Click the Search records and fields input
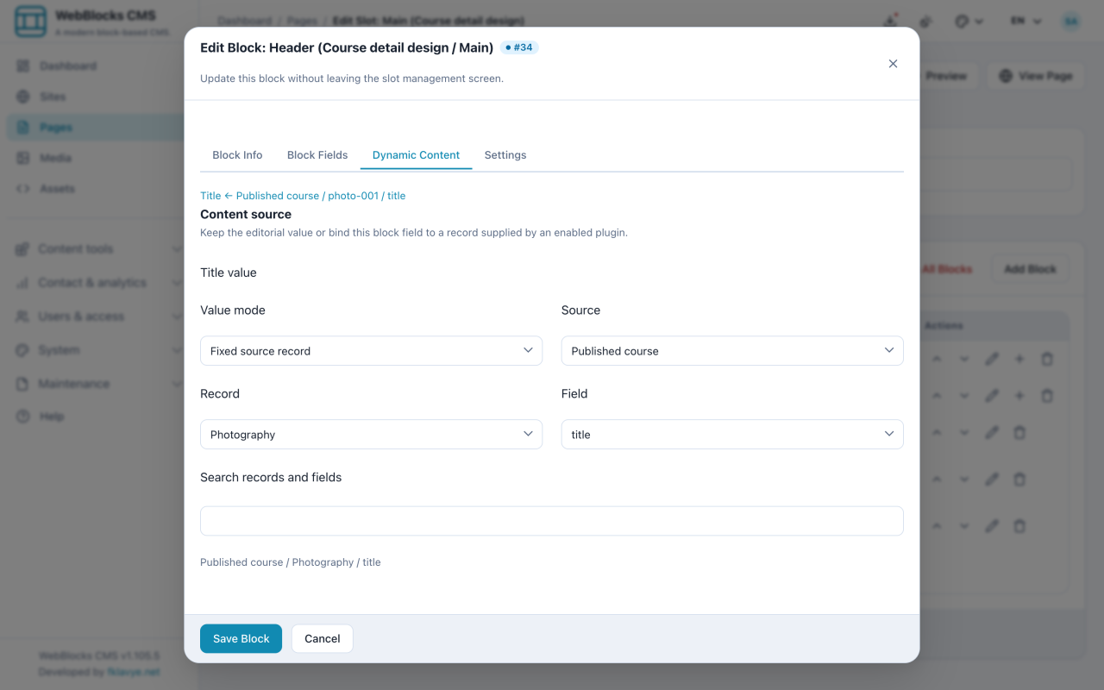 click(x=552, y=521)
